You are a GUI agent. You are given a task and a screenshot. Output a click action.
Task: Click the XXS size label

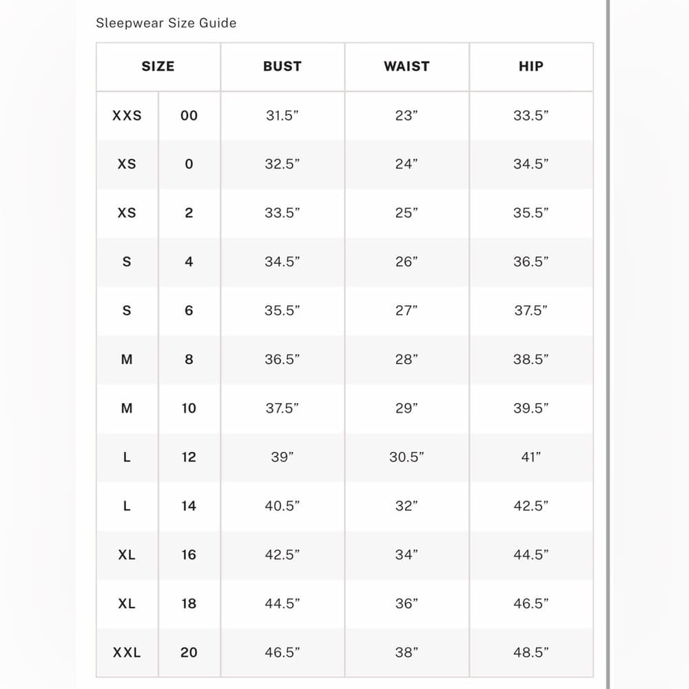127,116
